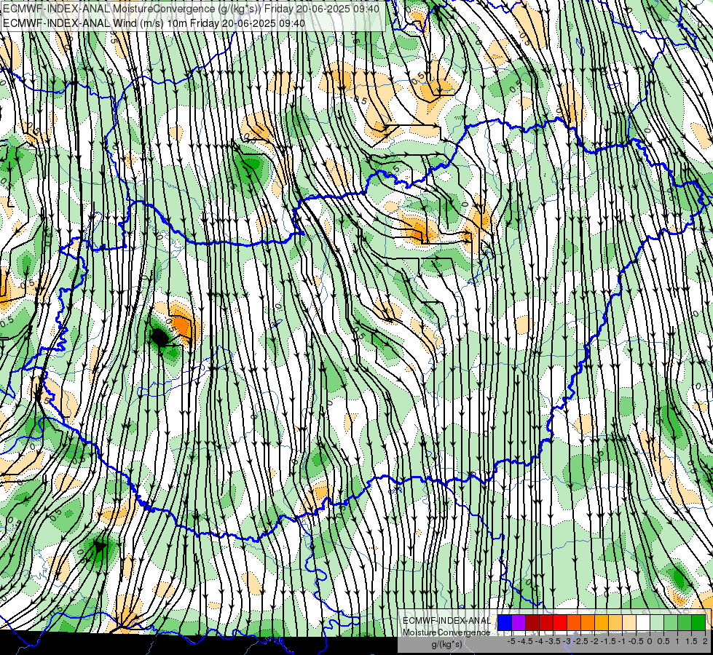Click the purple swatch in the legend

pos(519,622)
